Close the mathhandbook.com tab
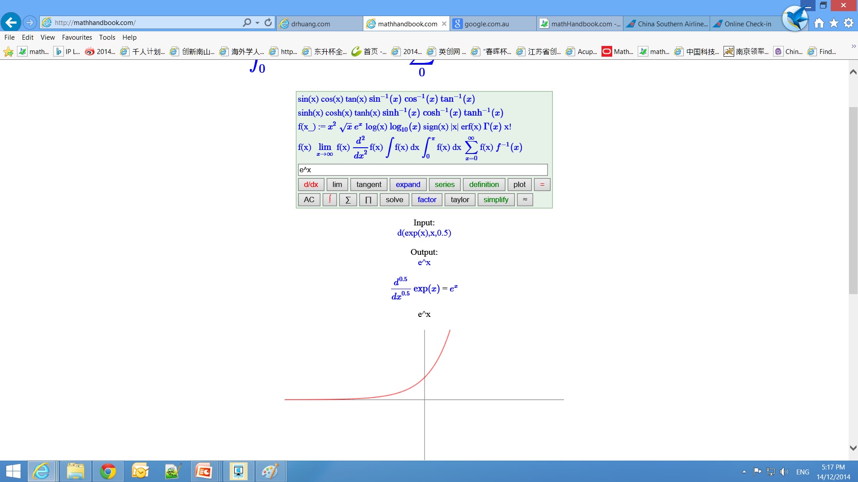 (444, 24)
